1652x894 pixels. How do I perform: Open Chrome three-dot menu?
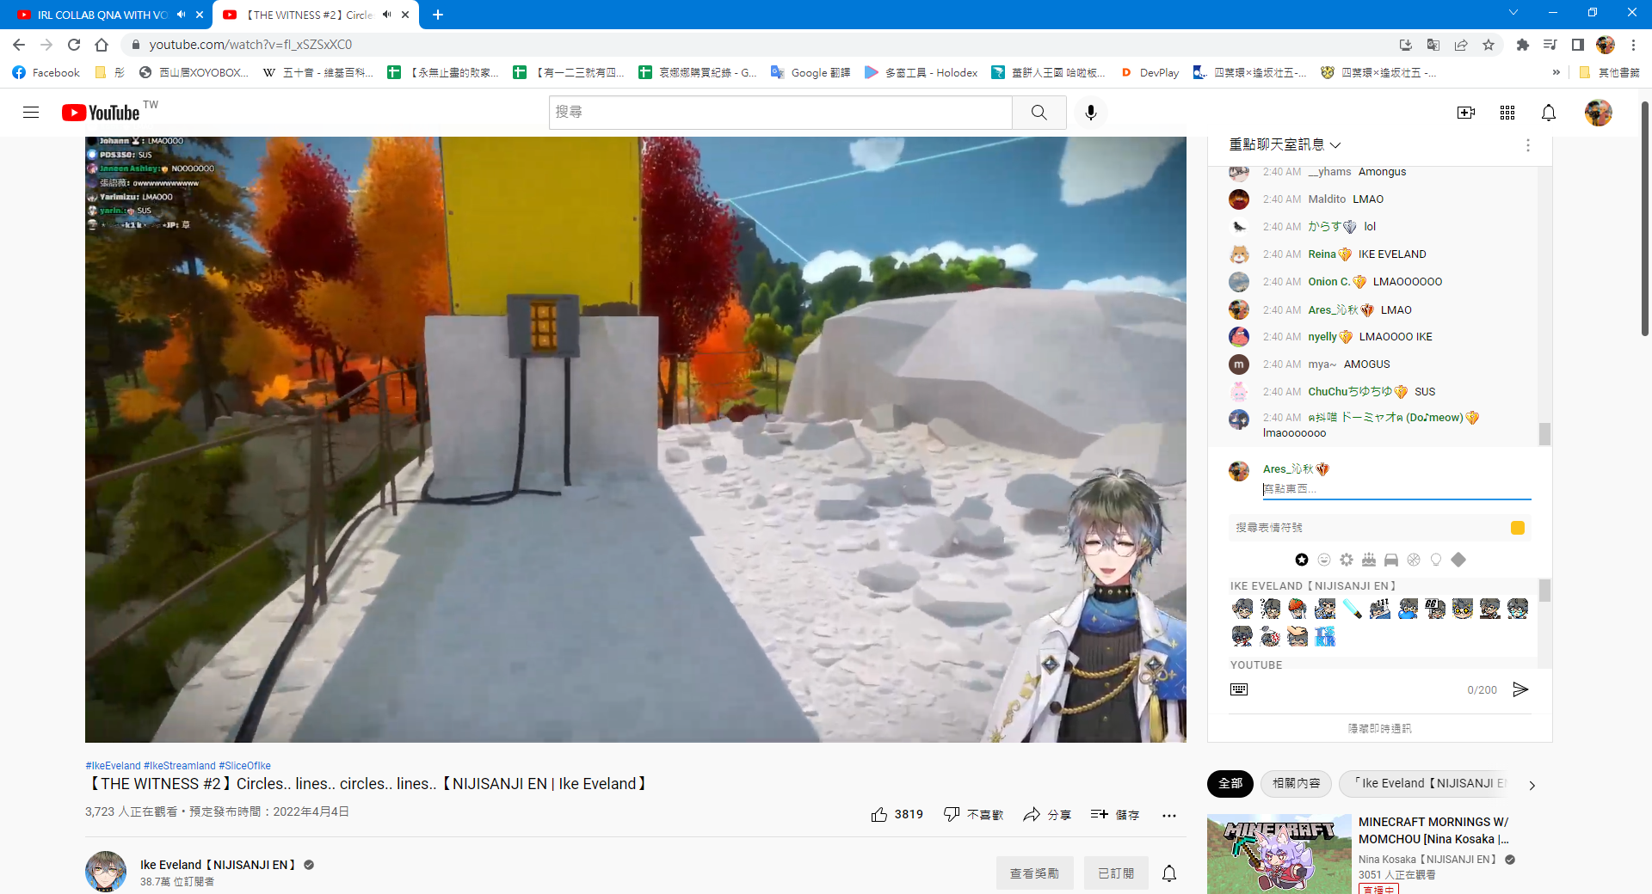click(x=1633, y=45)
